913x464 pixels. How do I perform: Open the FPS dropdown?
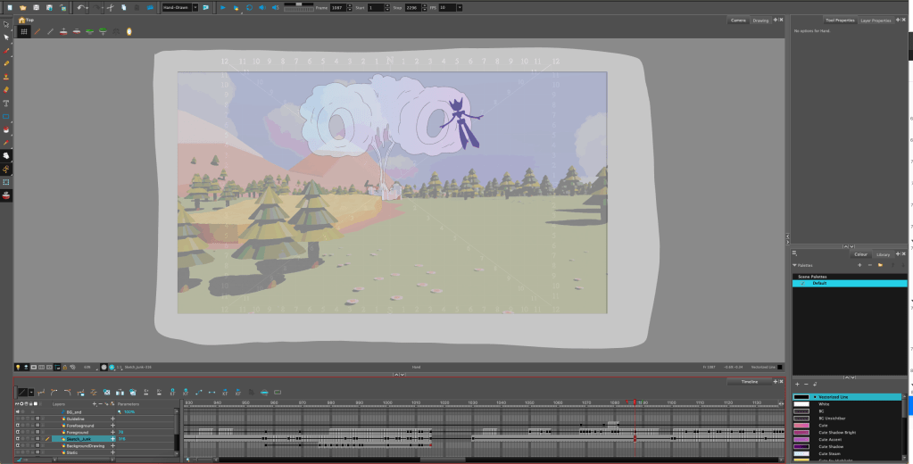pos(458,7)
